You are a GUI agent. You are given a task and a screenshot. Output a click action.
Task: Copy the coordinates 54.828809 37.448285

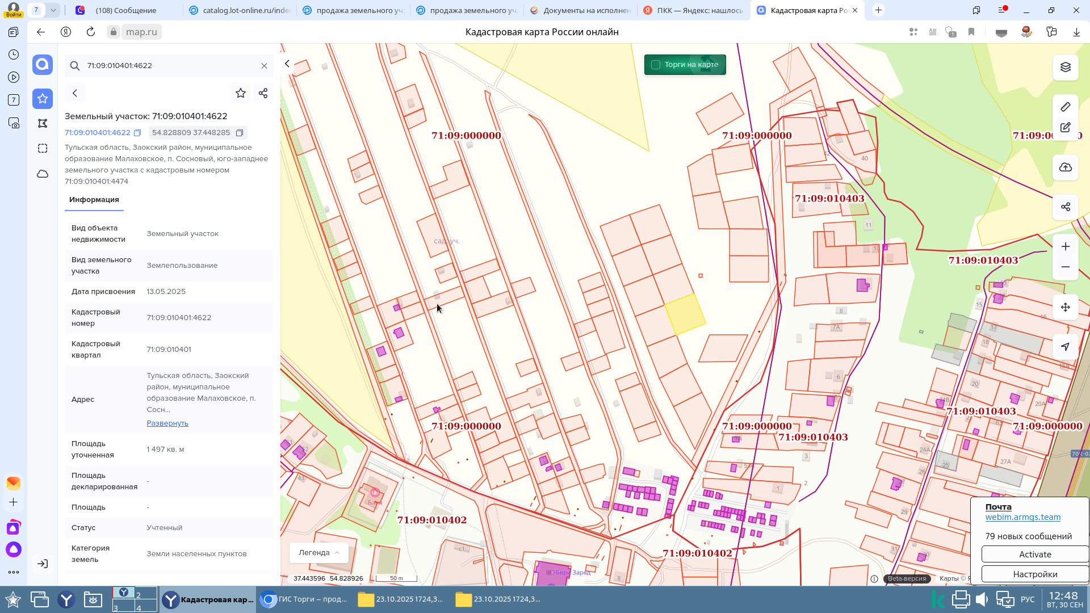tap(240, 133)
